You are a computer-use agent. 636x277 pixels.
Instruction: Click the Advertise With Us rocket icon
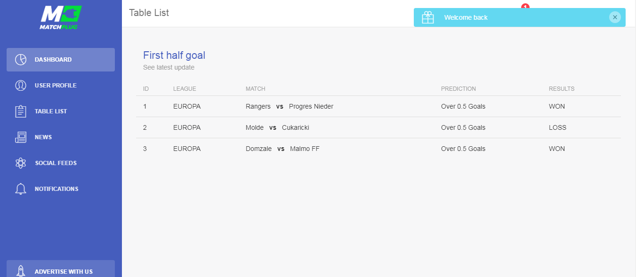tap(21, 271)
